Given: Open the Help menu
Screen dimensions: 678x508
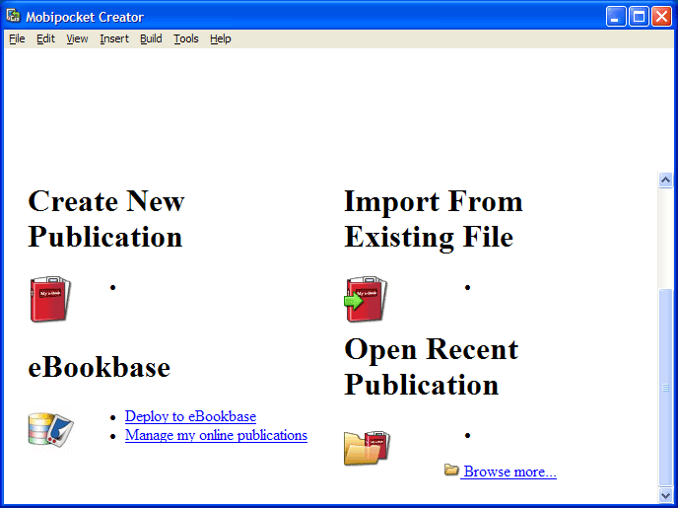Looking at the screenshot, I should tap(221, 38).
